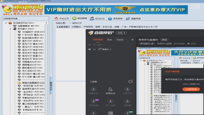204x115 pixels.
Task: Click the room icon beside 高手大厅-多线
Action: [19, 41]
